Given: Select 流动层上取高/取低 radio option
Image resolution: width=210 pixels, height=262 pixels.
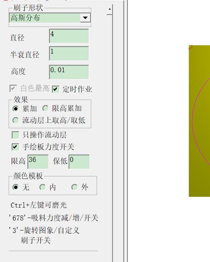Looking at the screenshot, I should tap(16, 120).
